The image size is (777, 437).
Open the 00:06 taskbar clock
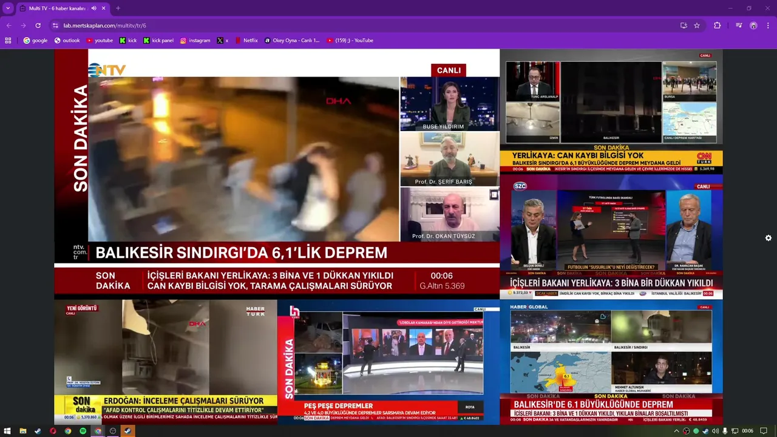pos(748,431)
